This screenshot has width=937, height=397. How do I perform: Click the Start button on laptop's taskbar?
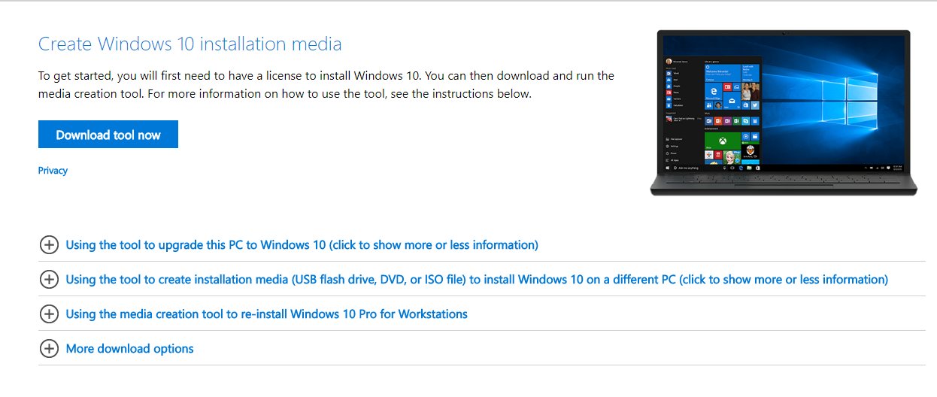click(x=667, y=168)
